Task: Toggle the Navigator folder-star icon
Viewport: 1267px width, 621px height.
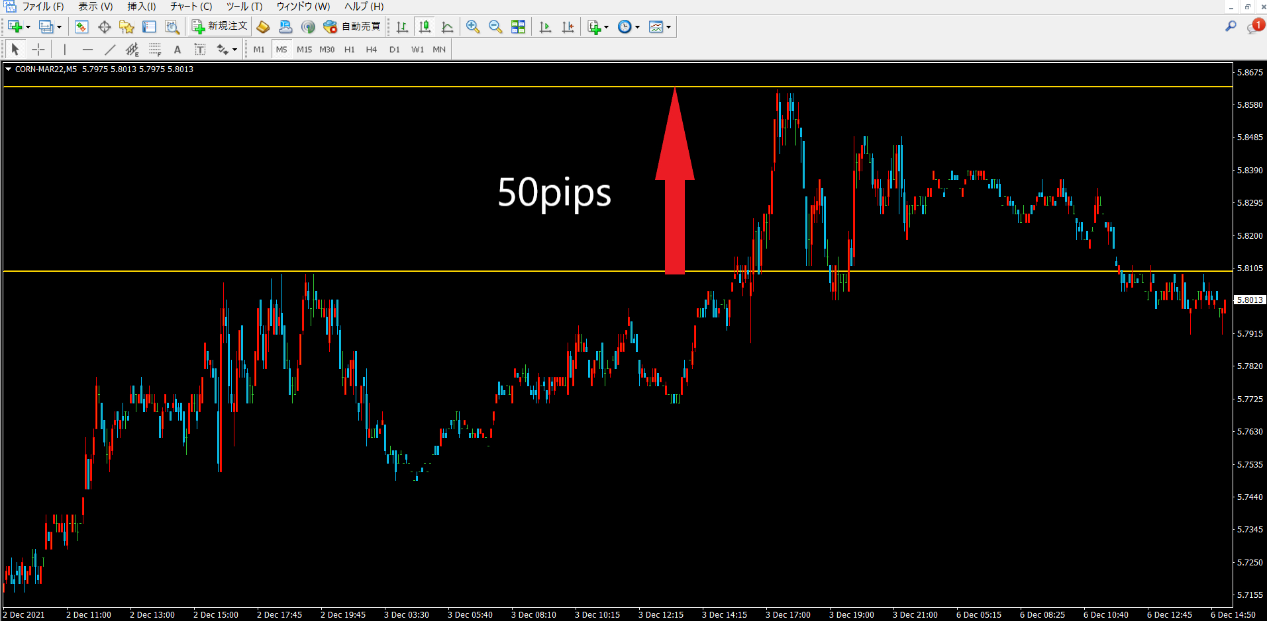Action: pos(127,26)
